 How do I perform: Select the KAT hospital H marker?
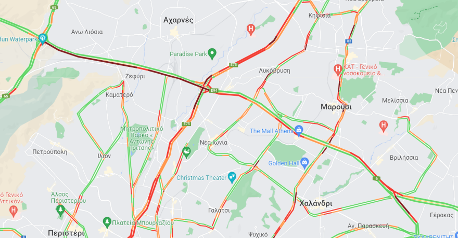[338, 70]
